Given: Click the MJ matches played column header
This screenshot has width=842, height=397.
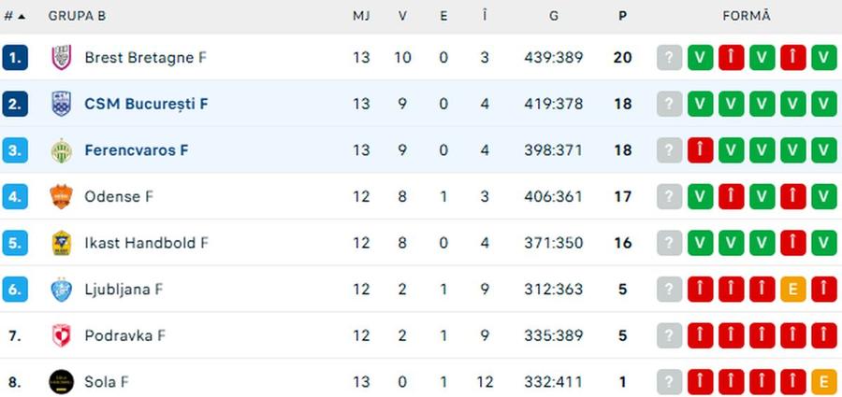Looking at the screenshot, I should 361,17.
